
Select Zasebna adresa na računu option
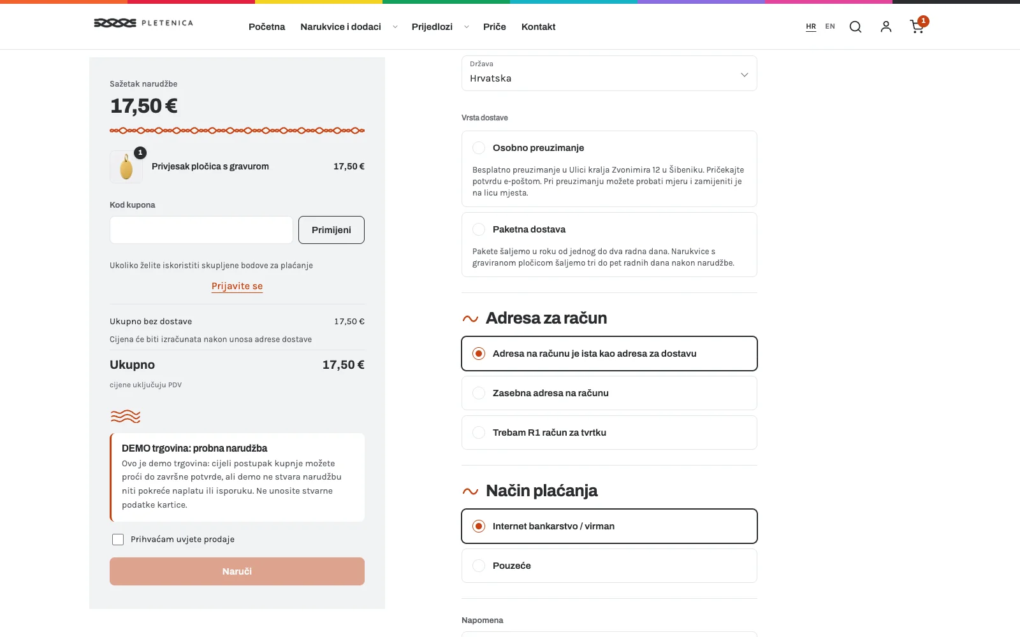pos(609,393)
